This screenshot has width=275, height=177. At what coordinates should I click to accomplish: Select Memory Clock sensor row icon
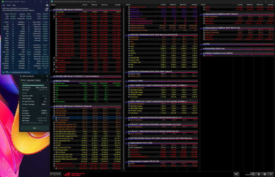tap(54, 83)
